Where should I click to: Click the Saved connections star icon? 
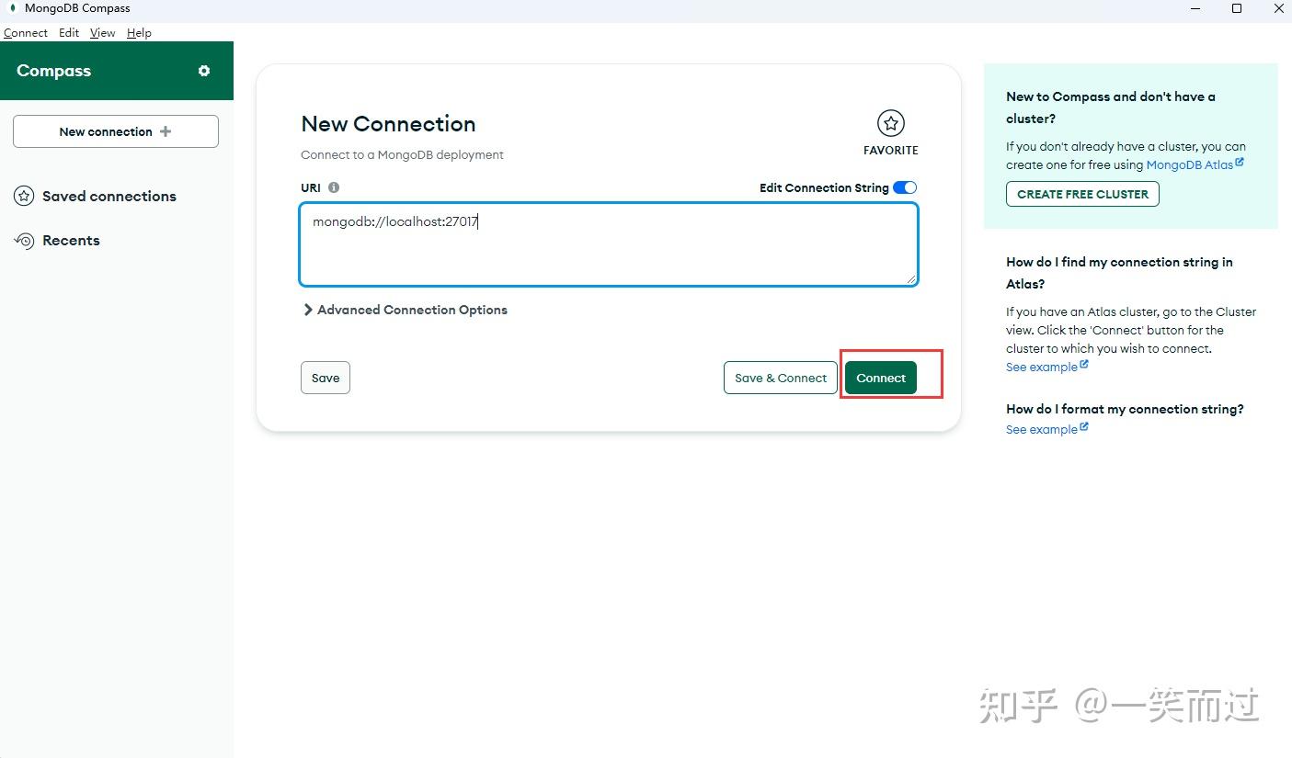coord(25,196)
